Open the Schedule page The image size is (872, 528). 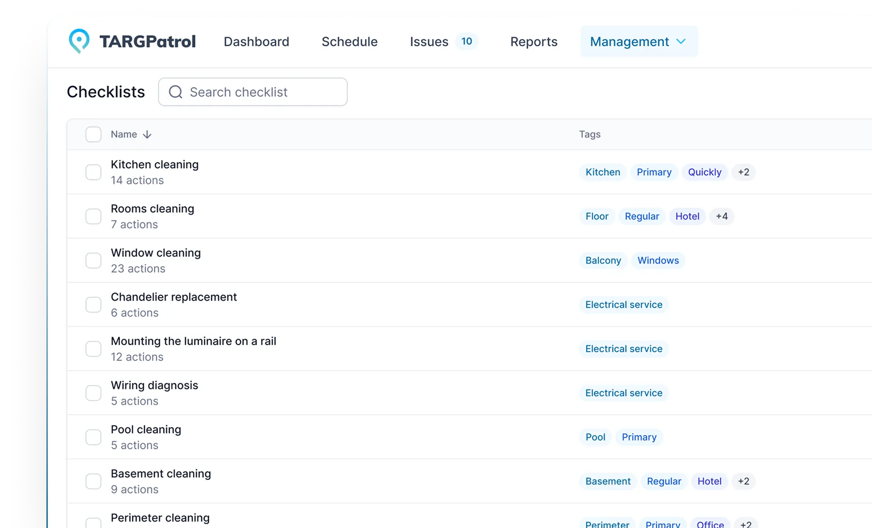pyautogui.click(x=350, y=41)
